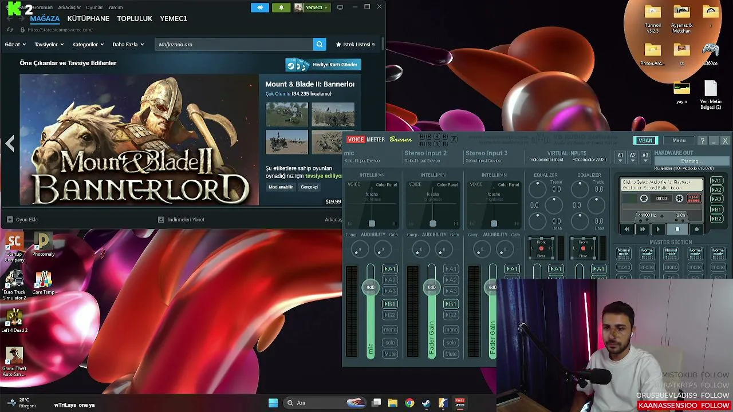Open the Oyunlar menu in Steam
This screenshot has height=412, width=733.
coord(94,7)
